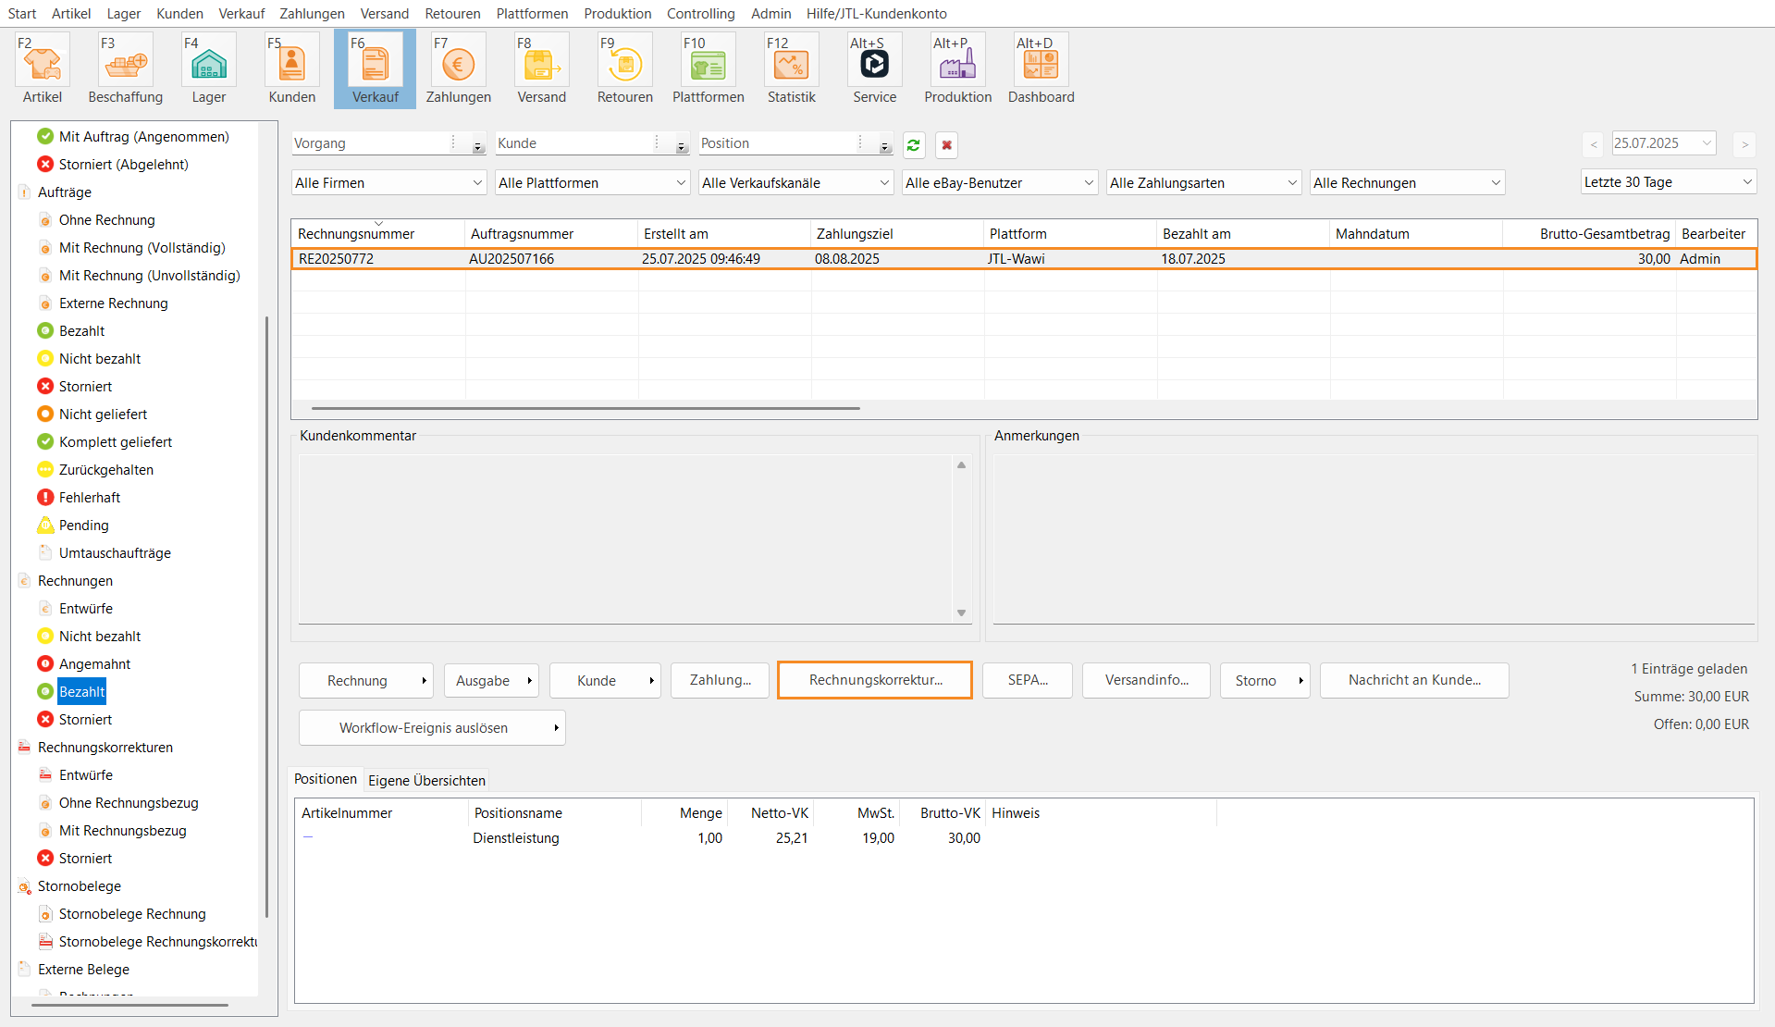The width and height of the screenshot is (1775, 1027).
Task: Open the Artikel module icon
Action: click(43, 63)
